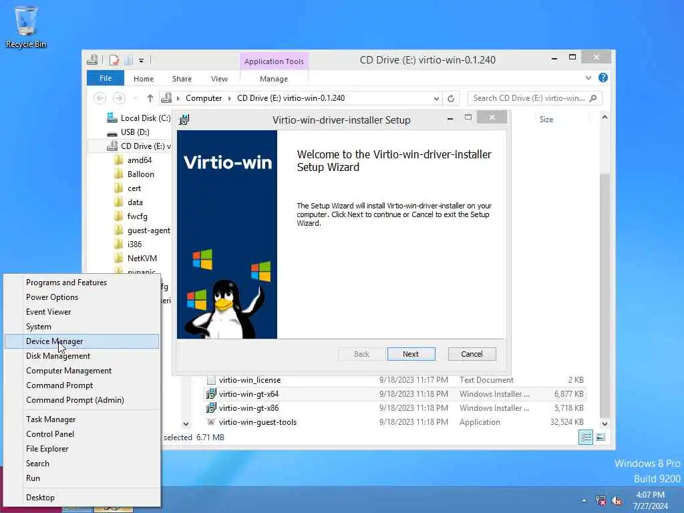Select the virtio-win-gt-x86 installer file icon
The height and width of the screenshot is (513, 684).
(x=211, y=408)
